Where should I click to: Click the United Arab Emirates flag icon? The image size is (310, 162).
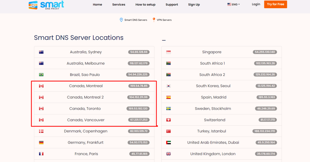click(168, 142)
